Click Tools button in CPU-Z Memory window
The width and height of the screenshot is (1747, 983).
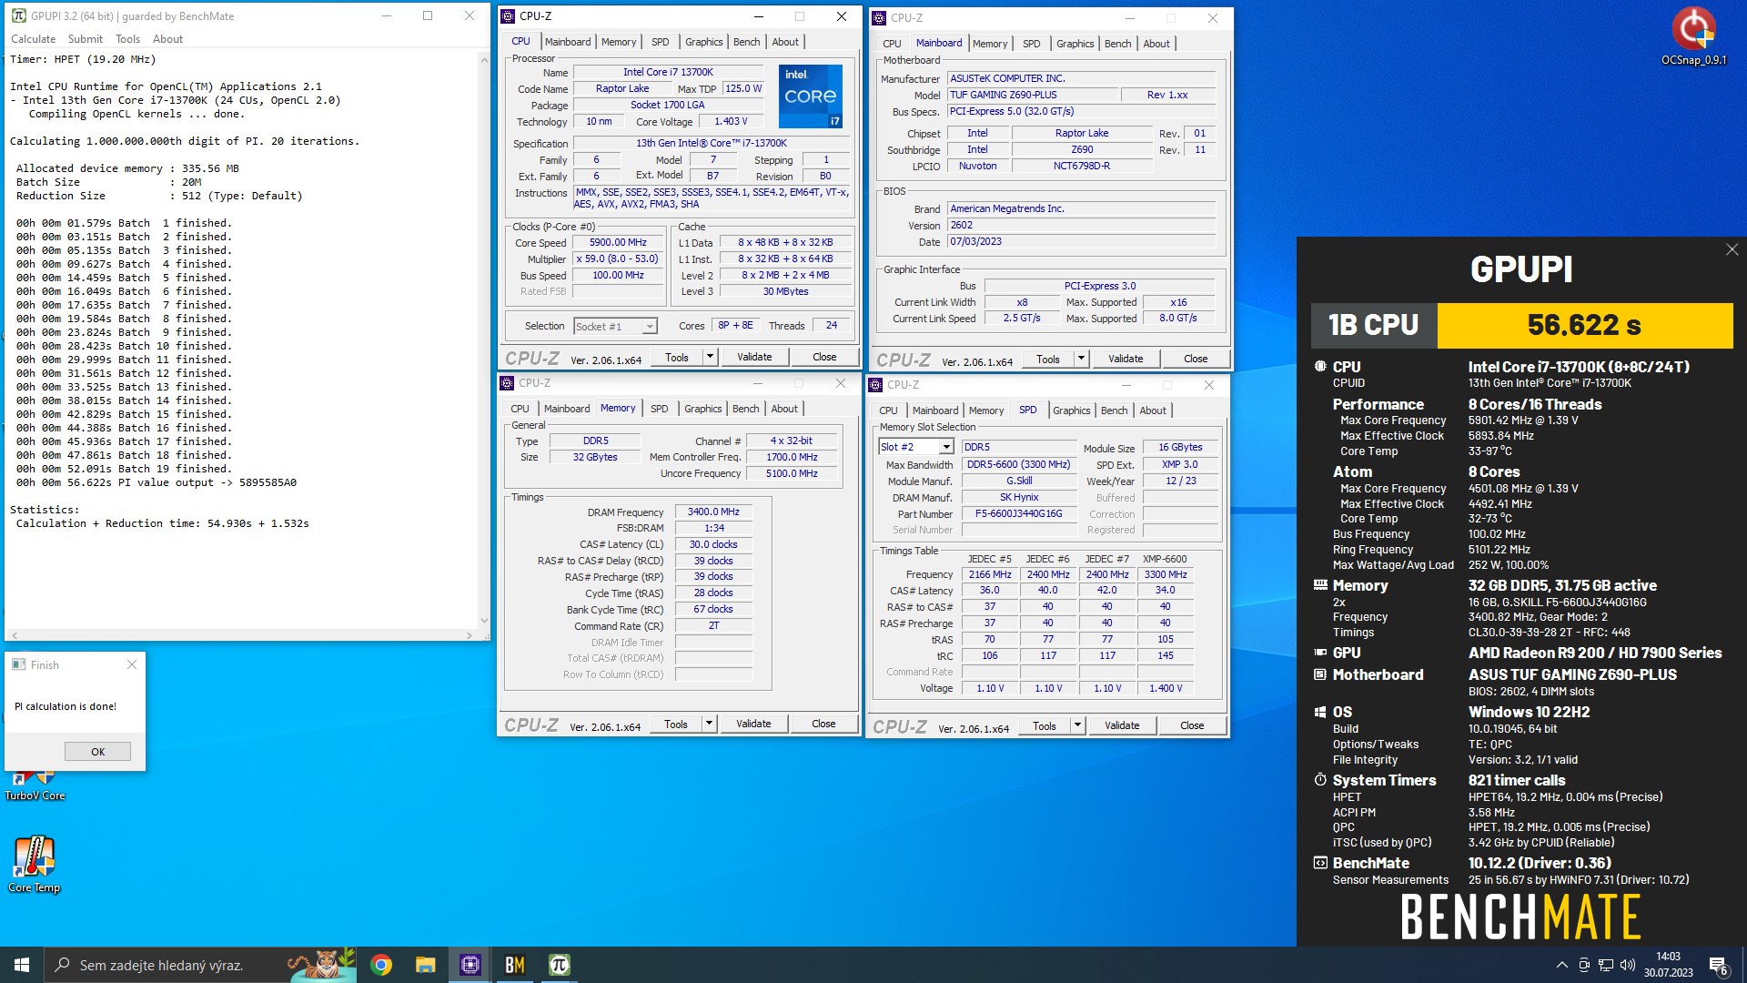pyautogui.click(x=676, y=724)
